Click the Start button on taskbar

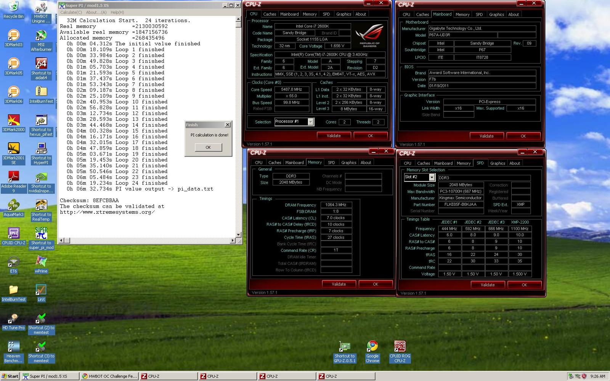coord(10,376)
